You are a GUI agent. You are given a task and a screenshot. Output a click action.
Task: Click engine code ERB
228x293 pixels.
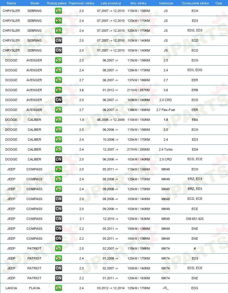[195, 90]
